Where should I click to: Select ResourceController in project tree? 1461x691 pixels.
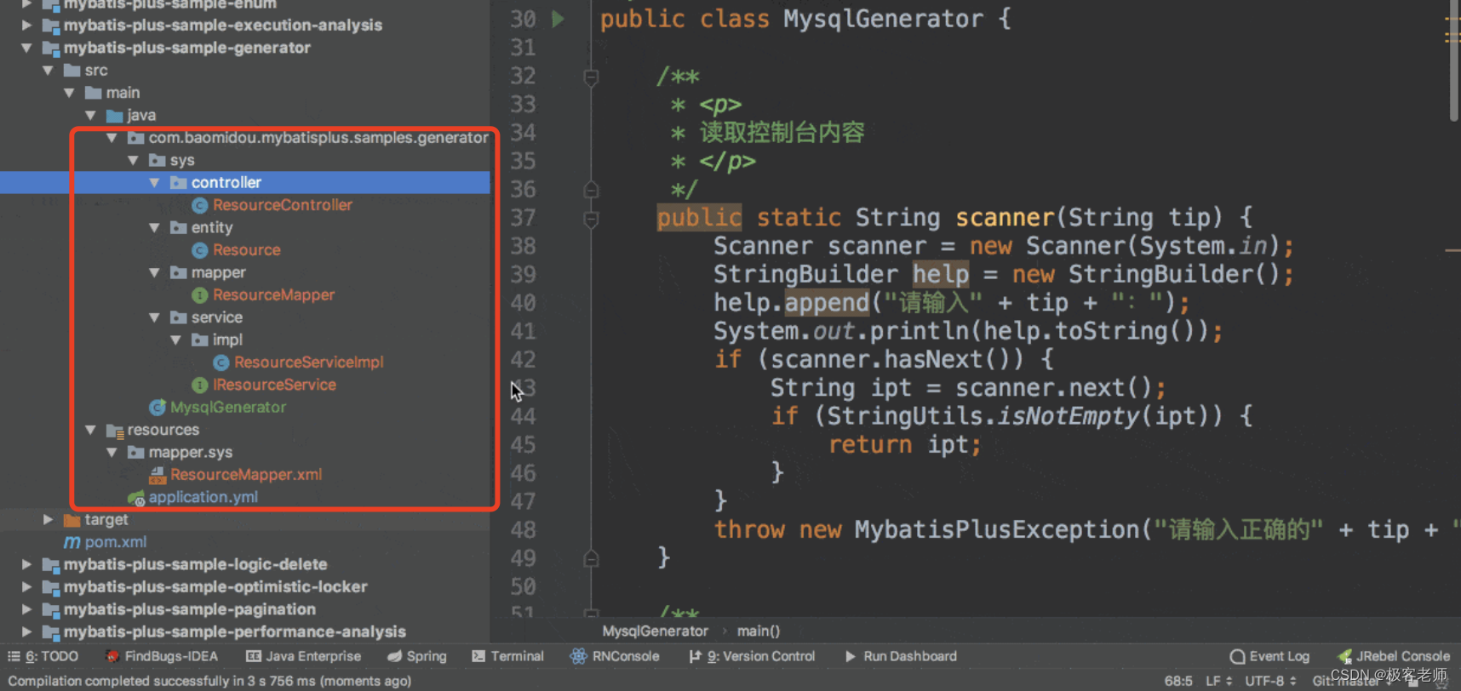(282, 205)
